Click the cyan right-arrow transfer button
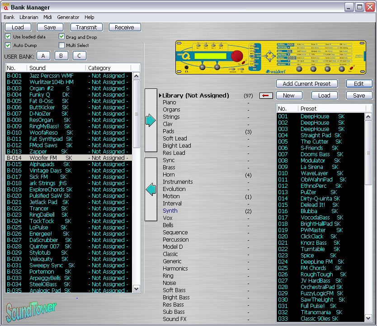The width and height of the screenshot is (377, 326). pyautogui.click(x=151, y=121)
